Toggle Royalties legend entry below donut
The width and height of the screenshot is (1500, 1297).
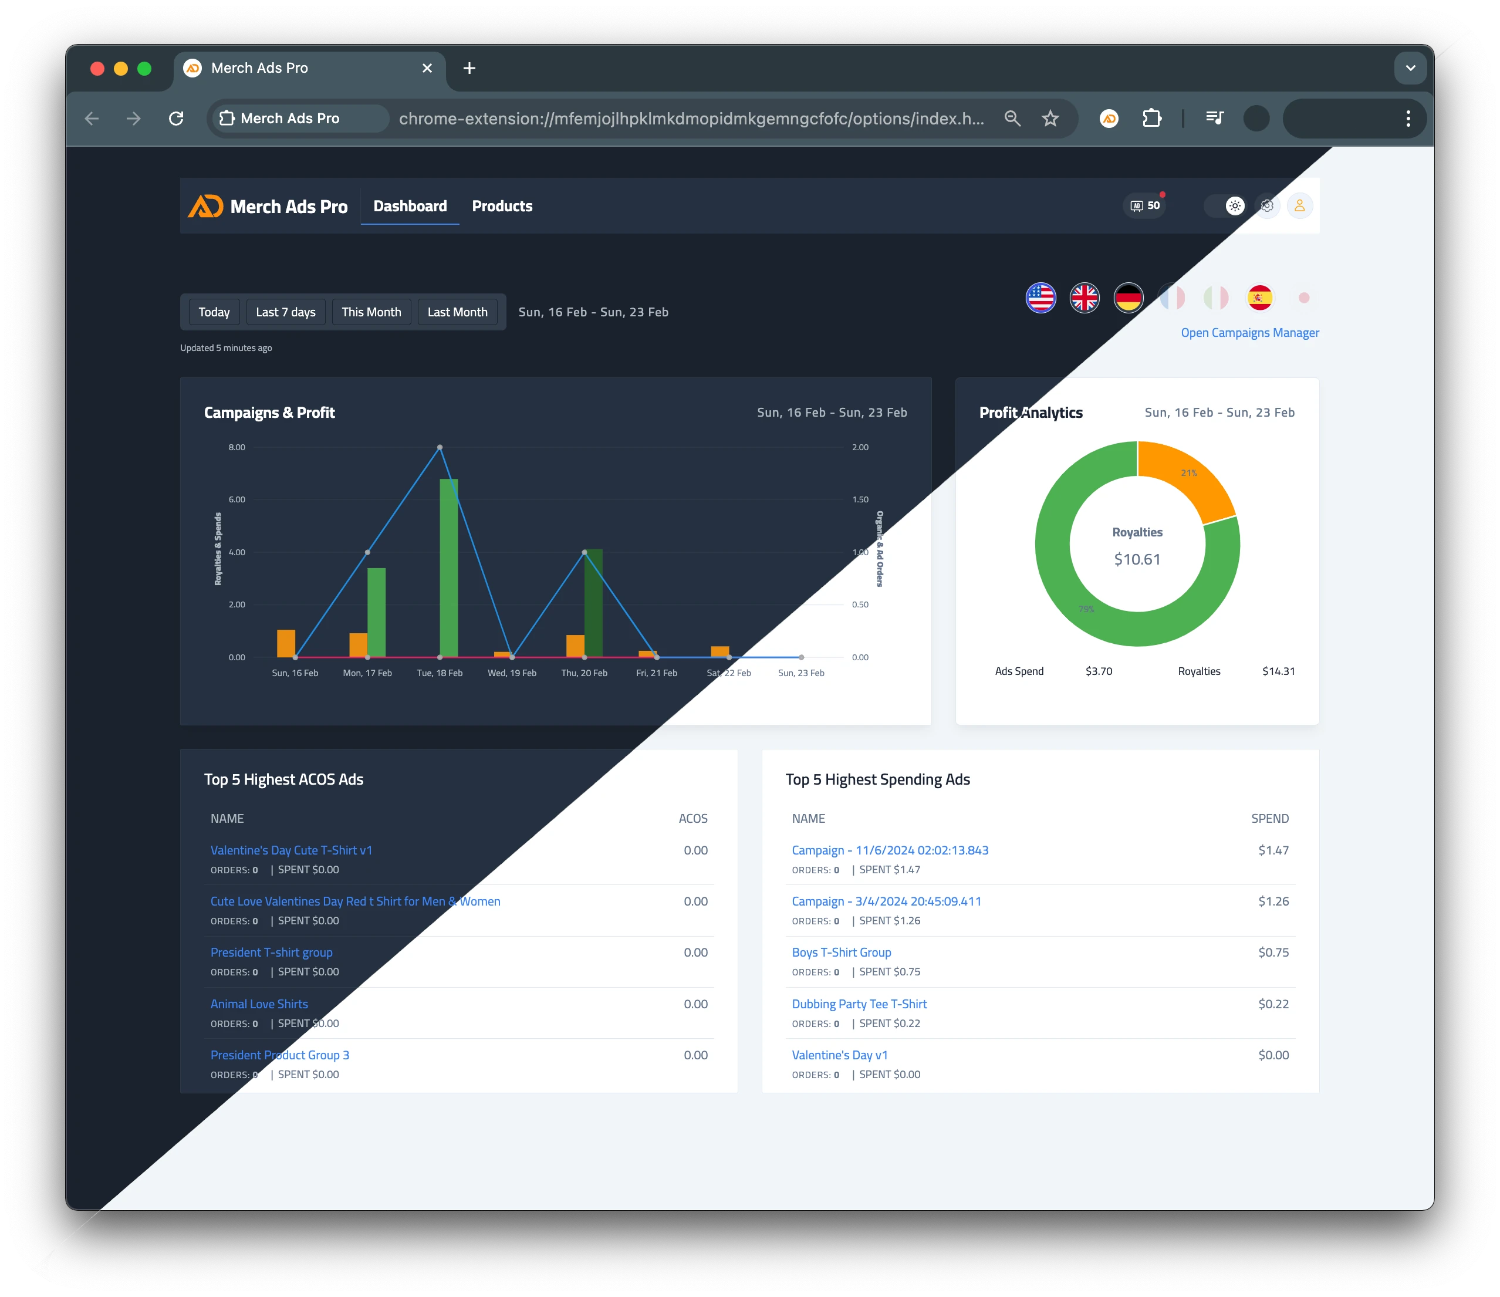tap(1199, 671)
